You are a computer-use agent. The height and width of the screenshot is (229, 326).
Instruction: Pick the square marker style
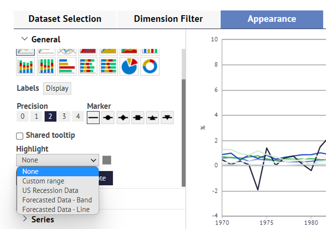138,117
